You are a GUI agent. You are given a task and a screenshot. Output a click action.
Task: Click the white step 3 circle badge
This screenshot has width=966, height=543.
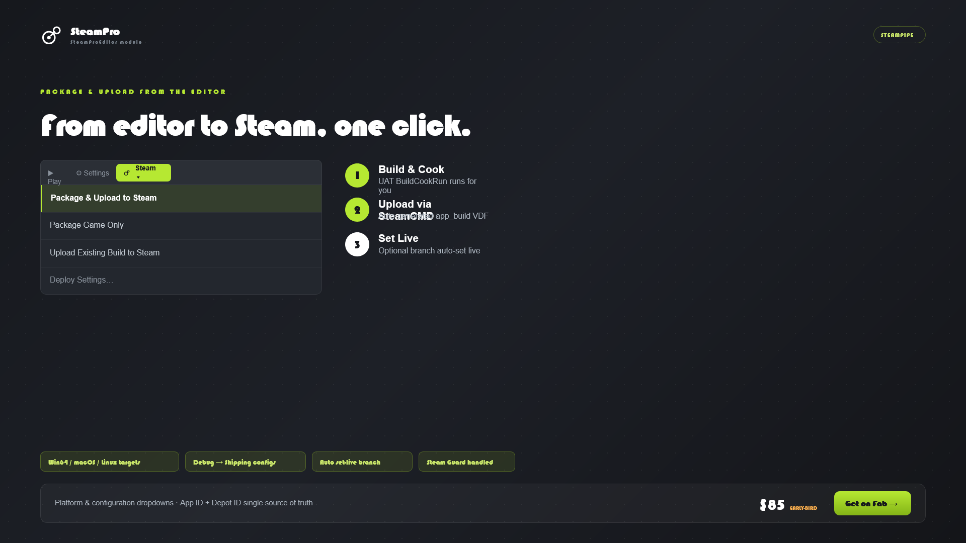point(357,244)
